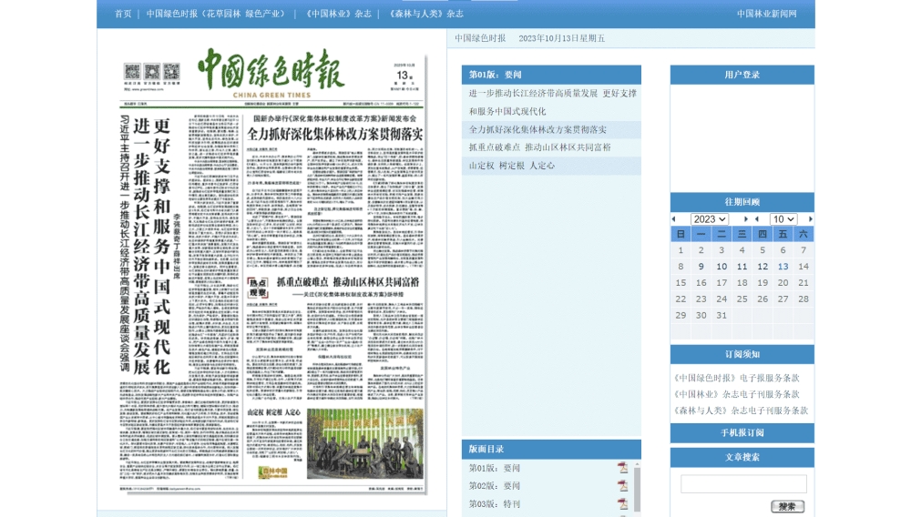Select date 13 in the calendar
The height and width of the screenshot is (517, 911).
[783, 267]
